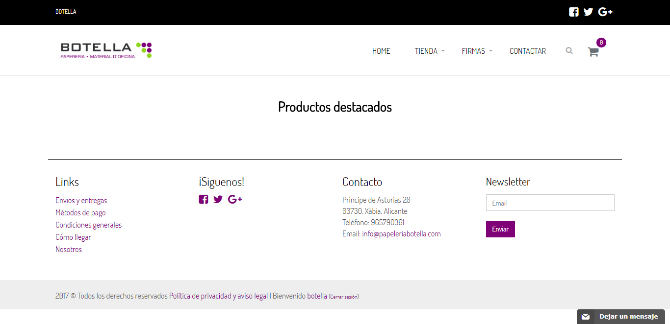Open Política de privacidad y aviso legal
Image resolution: width=670 pixels, height=324 pixels.
(x=218, y=296)
